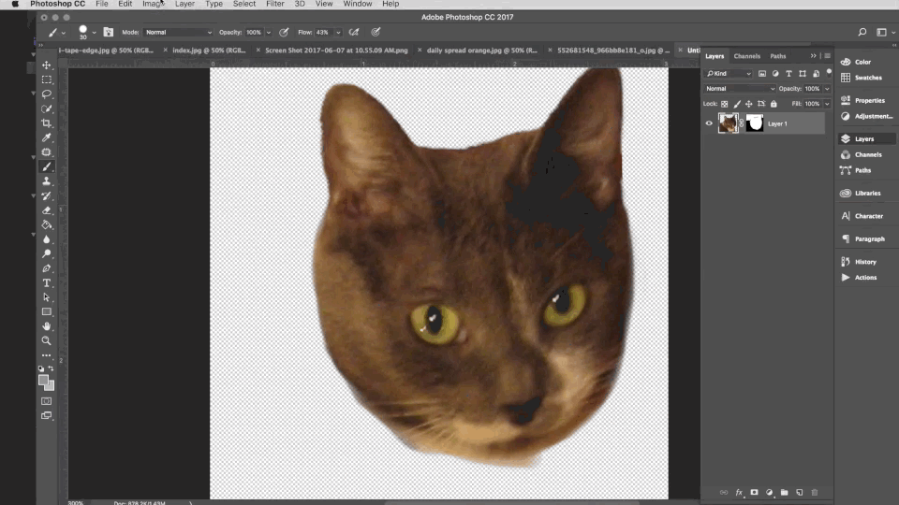Open the tool preset picker arrow
The width and height of the screenshot is (899, 505).
point(64,33)
